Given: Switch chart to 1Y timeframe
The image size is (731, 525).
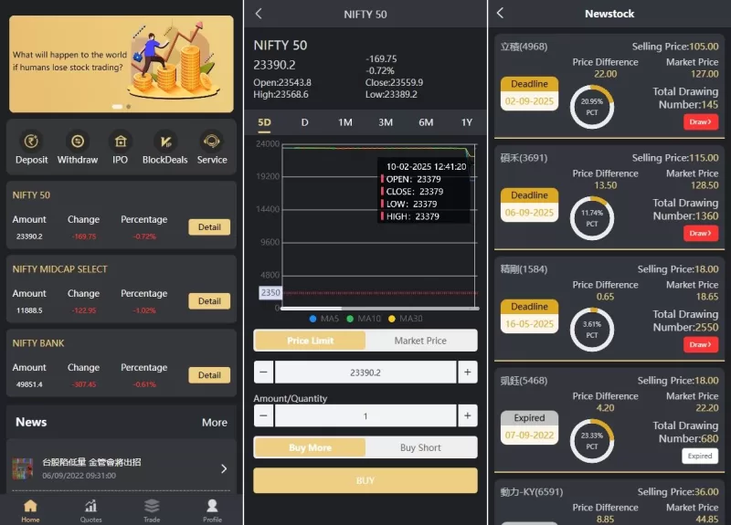Looking at the screenshot, I should pyautogui.click(x=467, y=122).
